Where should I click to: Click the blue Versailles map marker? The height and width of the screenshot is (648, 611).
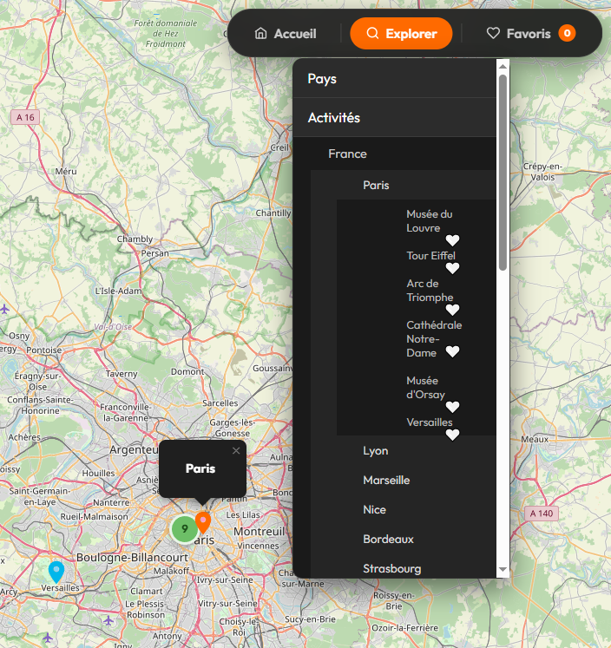pos(56,571)
